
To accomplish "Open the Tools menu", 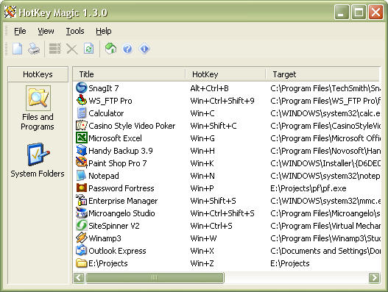I will [x=75, y=31].
